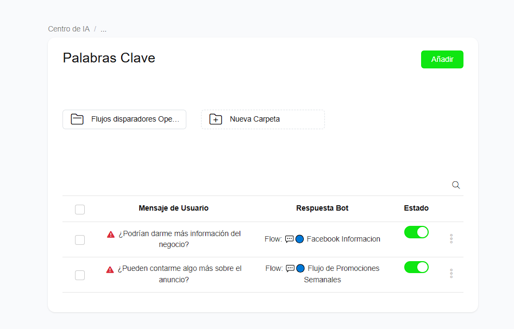Open the Centro de IA breadcrumb link
The image size is (514, 329).
point(68,29)
